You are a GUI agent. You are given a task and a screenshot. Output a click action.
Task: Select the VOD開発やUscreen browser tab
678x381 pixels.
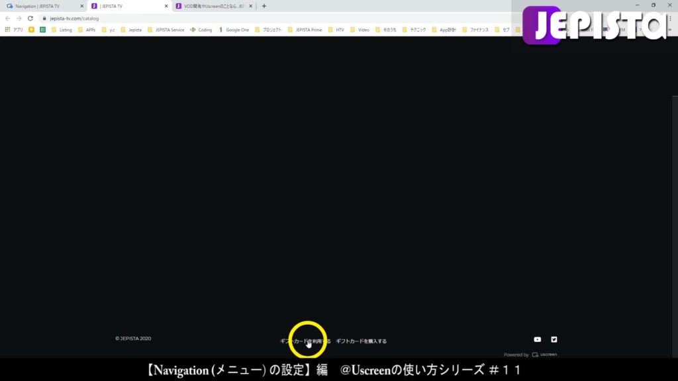pos(212,5)
